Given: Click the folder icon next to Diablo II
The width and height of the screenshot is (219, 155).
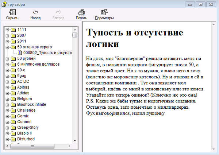Looking at the screenshot, I should pos(13,133).
